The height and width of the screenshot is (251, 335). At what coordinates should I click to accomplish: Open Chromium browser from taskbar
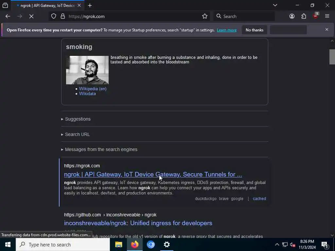coord(150,244)
